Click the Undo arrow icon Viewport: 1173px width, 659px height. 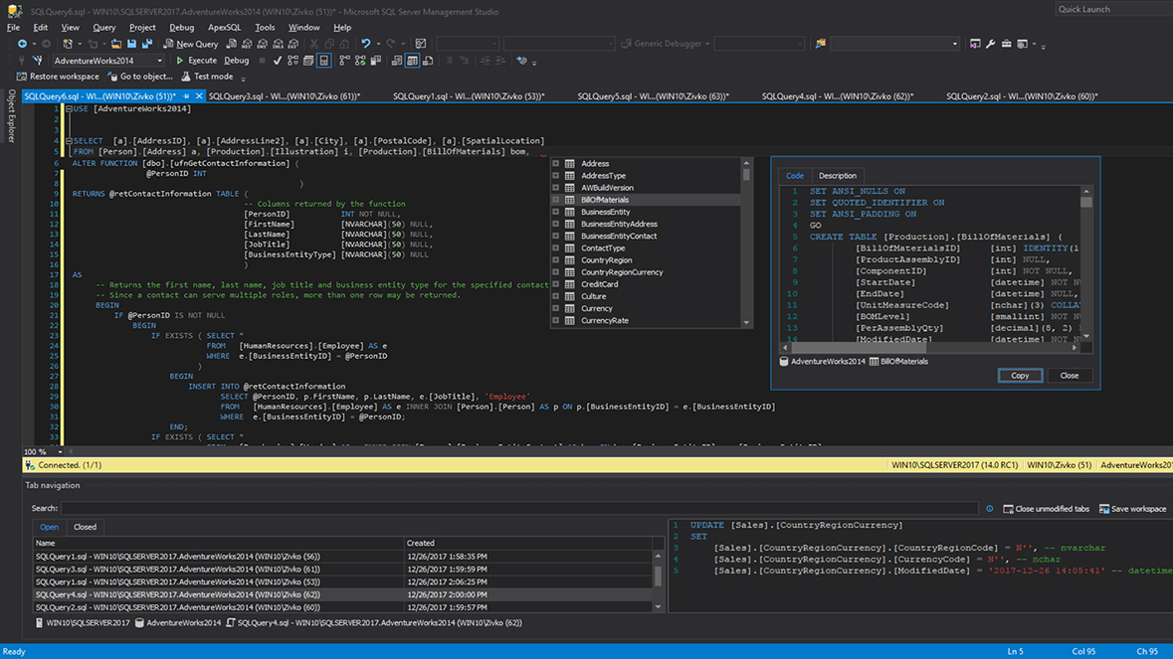coord(365,44)
